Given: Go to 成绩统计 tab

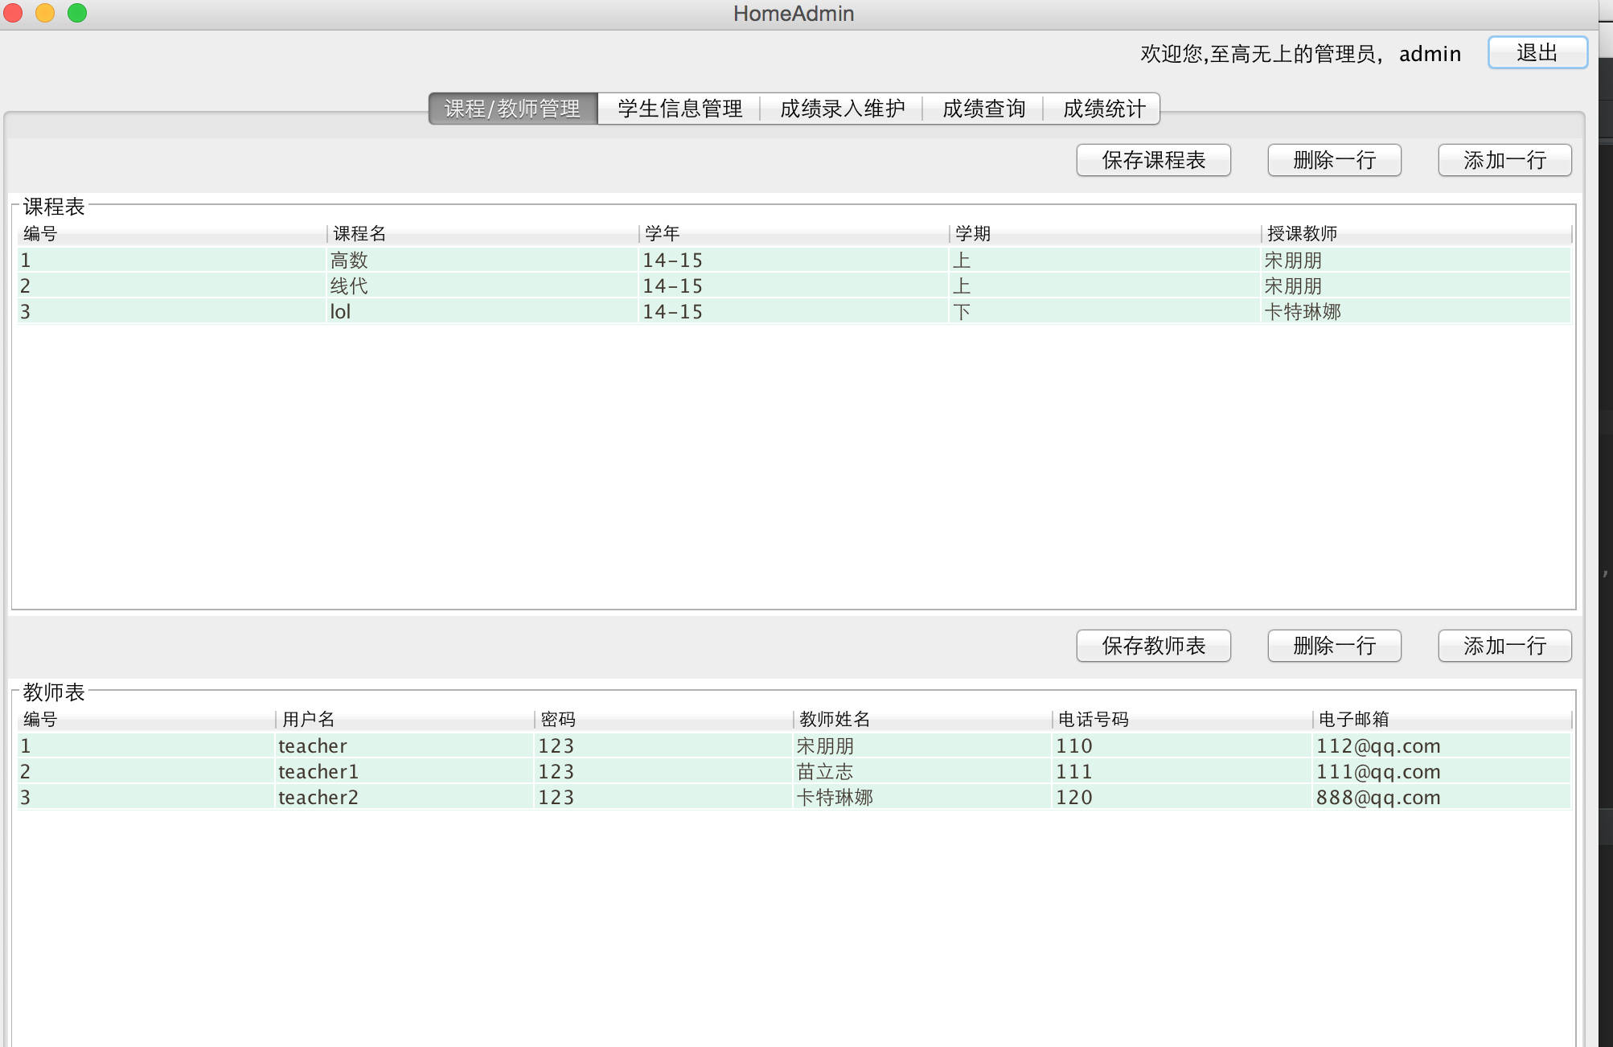Looking at the screenshot, I should coord(1103,109).
